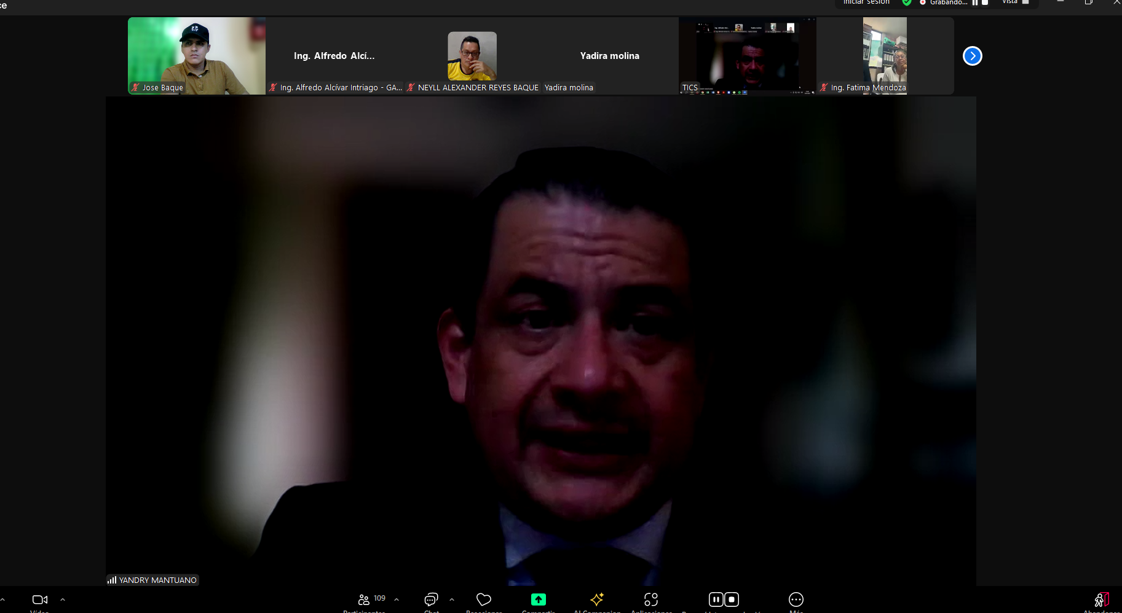Toggle the Video camera button
1122x613 pixels.
[x=39, y=599]
